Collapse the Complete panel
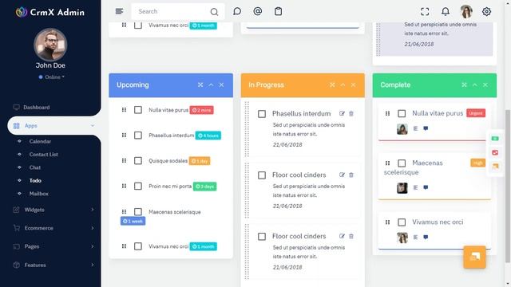511x287 pixels. [x=474, y=85]
